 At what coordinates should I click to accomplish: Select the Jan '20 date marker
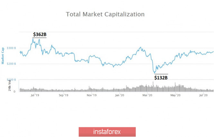[119, 96]
